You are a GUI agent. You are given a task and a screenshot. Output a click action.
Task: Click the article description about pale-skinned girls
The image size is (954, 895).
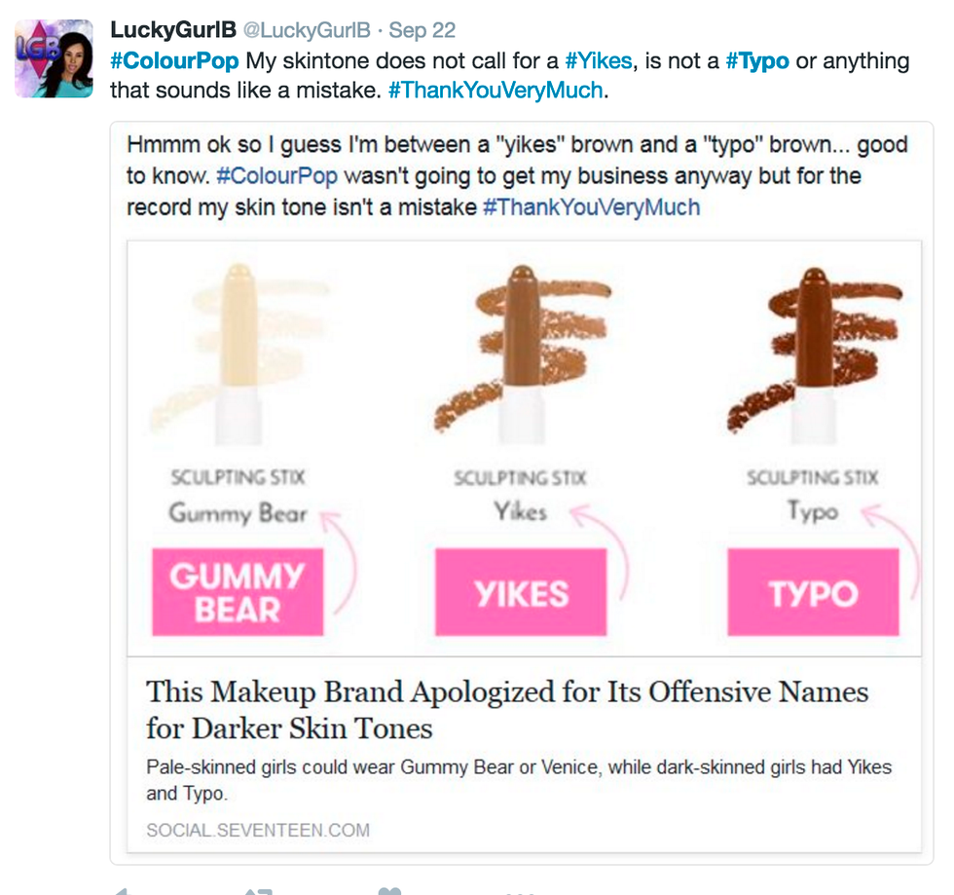[x=518, y=779]
